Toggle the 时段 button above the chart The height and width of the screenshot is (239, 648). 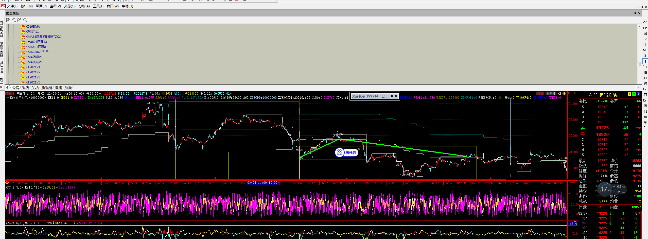(540, 94)
